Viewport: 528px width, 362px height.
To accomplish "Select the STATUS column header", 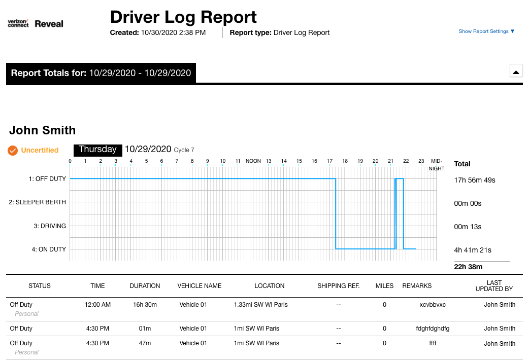I will point(40,286).
